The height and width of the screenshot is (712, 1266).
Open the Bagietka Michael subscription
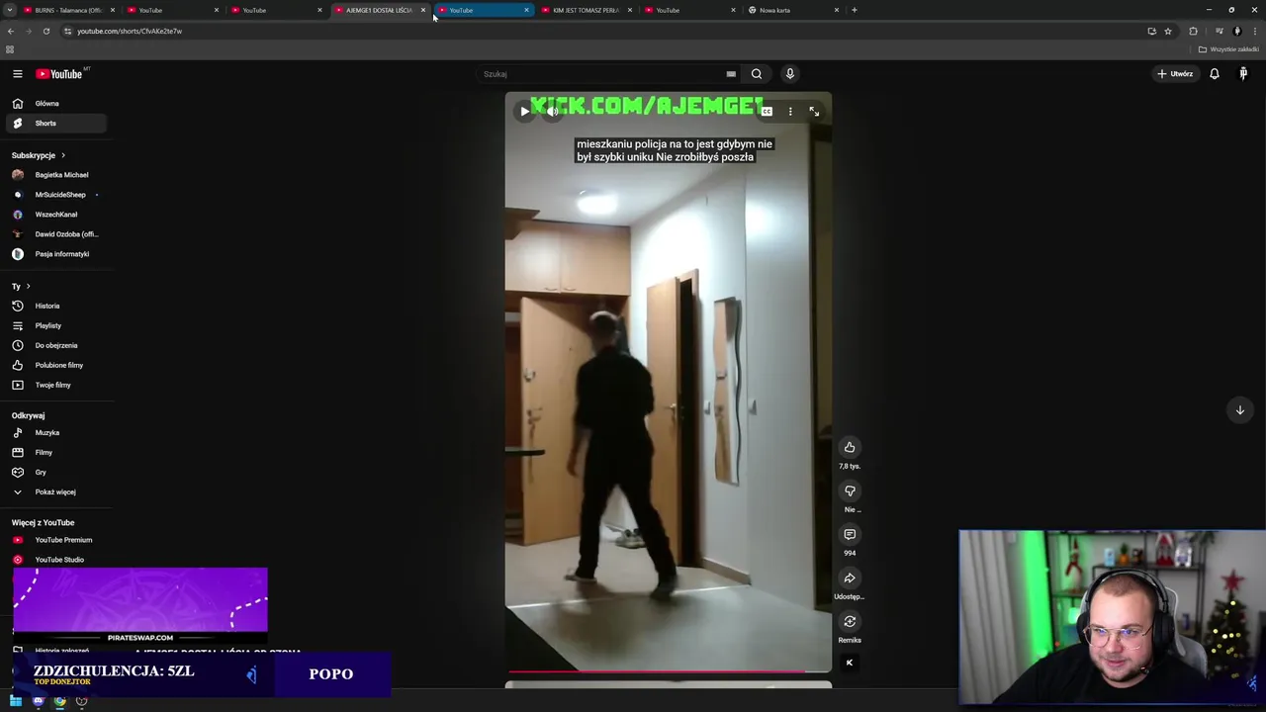[x=54, y=175]
